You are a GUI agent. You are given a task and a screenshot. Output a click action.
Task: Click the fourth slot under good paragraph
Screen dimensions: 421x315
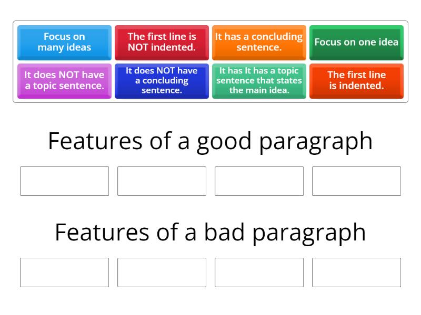(356, 181)
